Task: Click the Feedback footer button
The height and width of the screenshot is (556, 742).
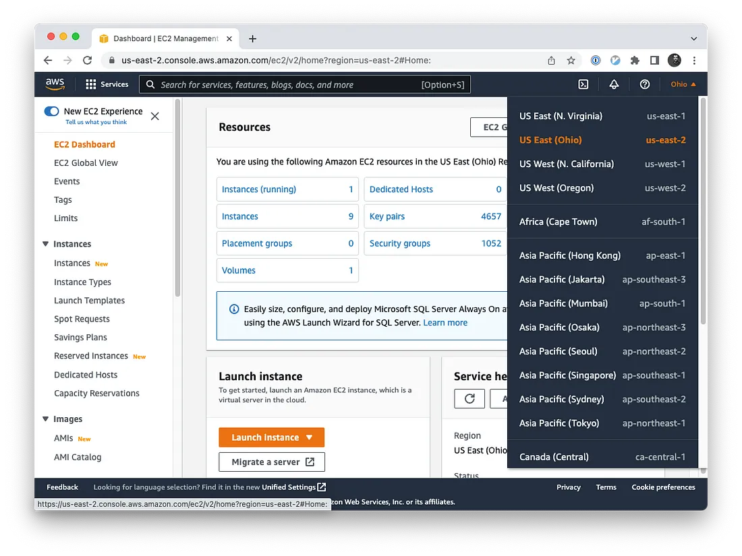Action: coord(63,487)
